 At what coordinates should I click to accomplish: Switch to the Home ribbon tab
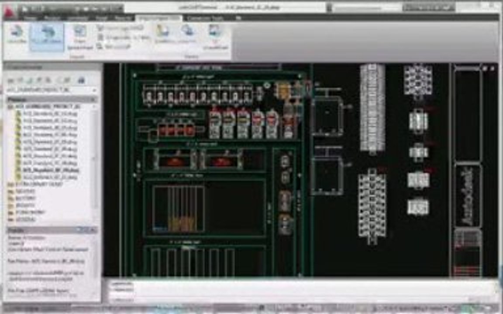(31, 18)
